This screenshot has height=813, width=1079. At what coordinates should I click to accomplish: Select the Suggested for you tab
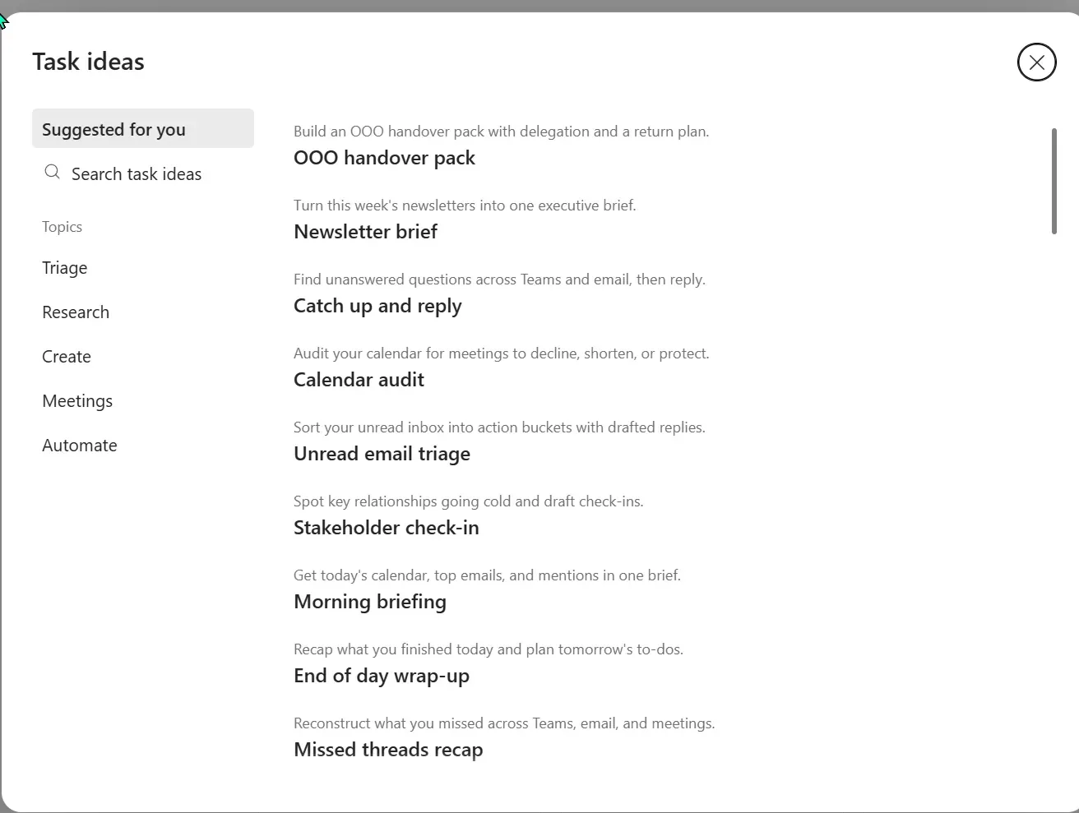click(143, 128)
